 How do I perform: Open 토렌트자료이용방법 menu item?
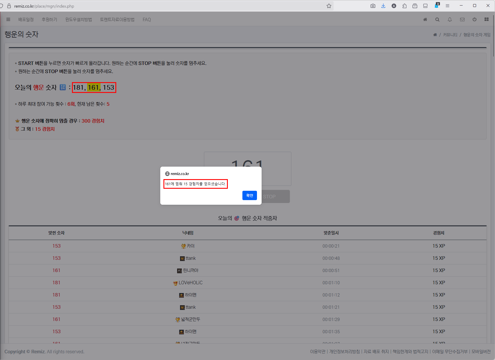(x=117, y=20)
